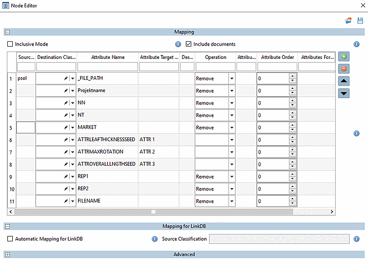The image size is (368, 261).
Task: Click the MARKET attribute name cell
Action: point(107,128)
